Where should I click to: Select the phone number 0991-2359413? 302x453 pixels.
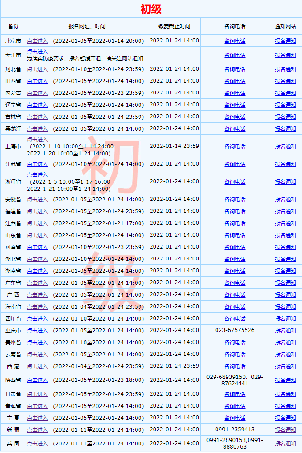pyautogui.click(x=235, y=430)
